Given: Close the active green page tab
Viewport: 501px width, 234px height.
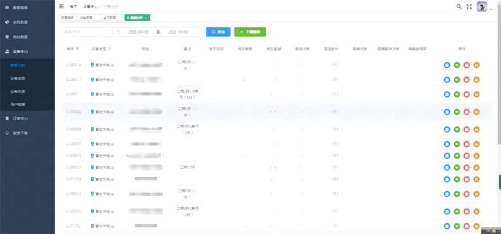Looking at the screenshot, I should [x=146, y=18].
